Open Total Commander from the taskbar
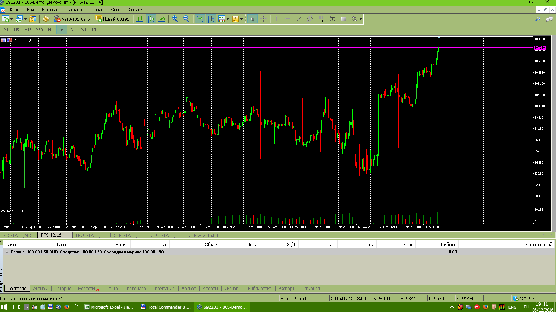Viewport: 558px width, 314px height. click(165, 307)
